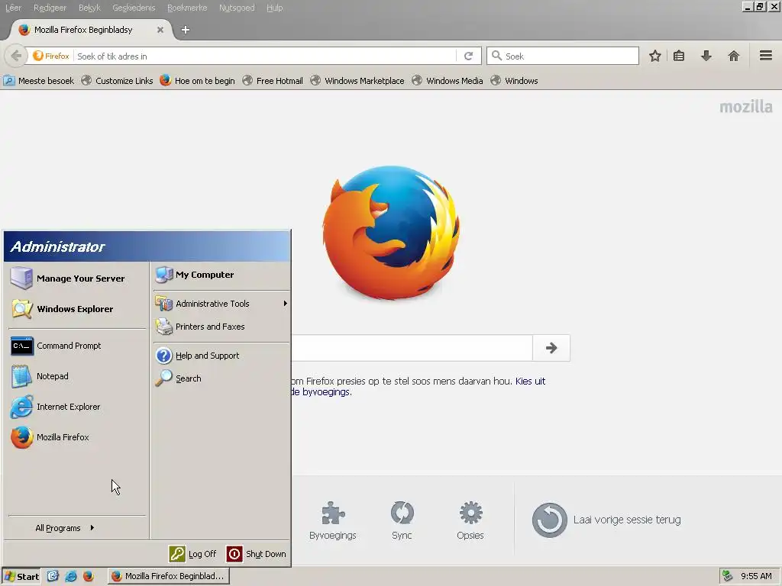The height and width of the screenshot is (586, 782).
Task: Open the Downloads arrow icon
Action: click(706, 56)
